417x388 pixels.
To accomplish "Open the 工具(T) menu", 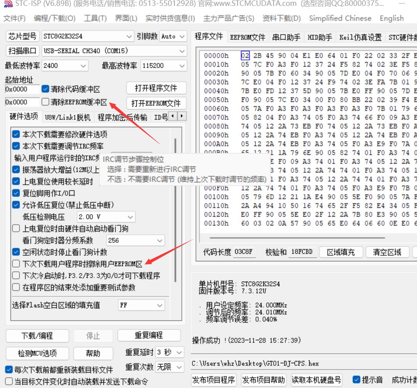I will pos(95,18).
